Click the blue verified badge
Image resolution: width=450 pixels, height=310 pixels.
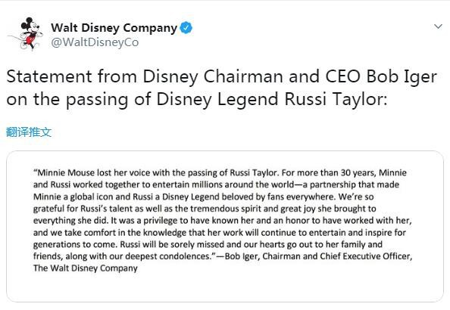(x=186, y=28)
